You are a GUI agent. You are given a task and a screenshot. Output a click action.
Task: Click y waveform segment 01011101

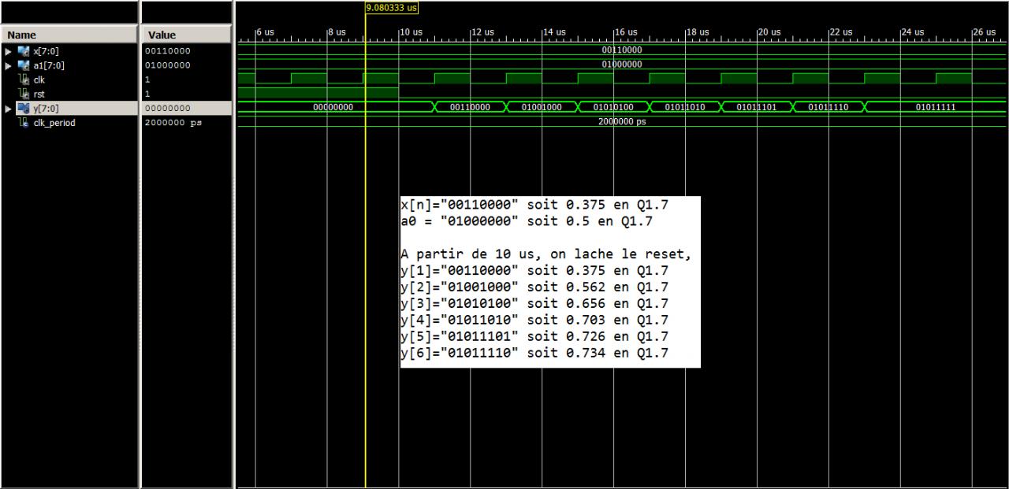click(x=757, y=108)
